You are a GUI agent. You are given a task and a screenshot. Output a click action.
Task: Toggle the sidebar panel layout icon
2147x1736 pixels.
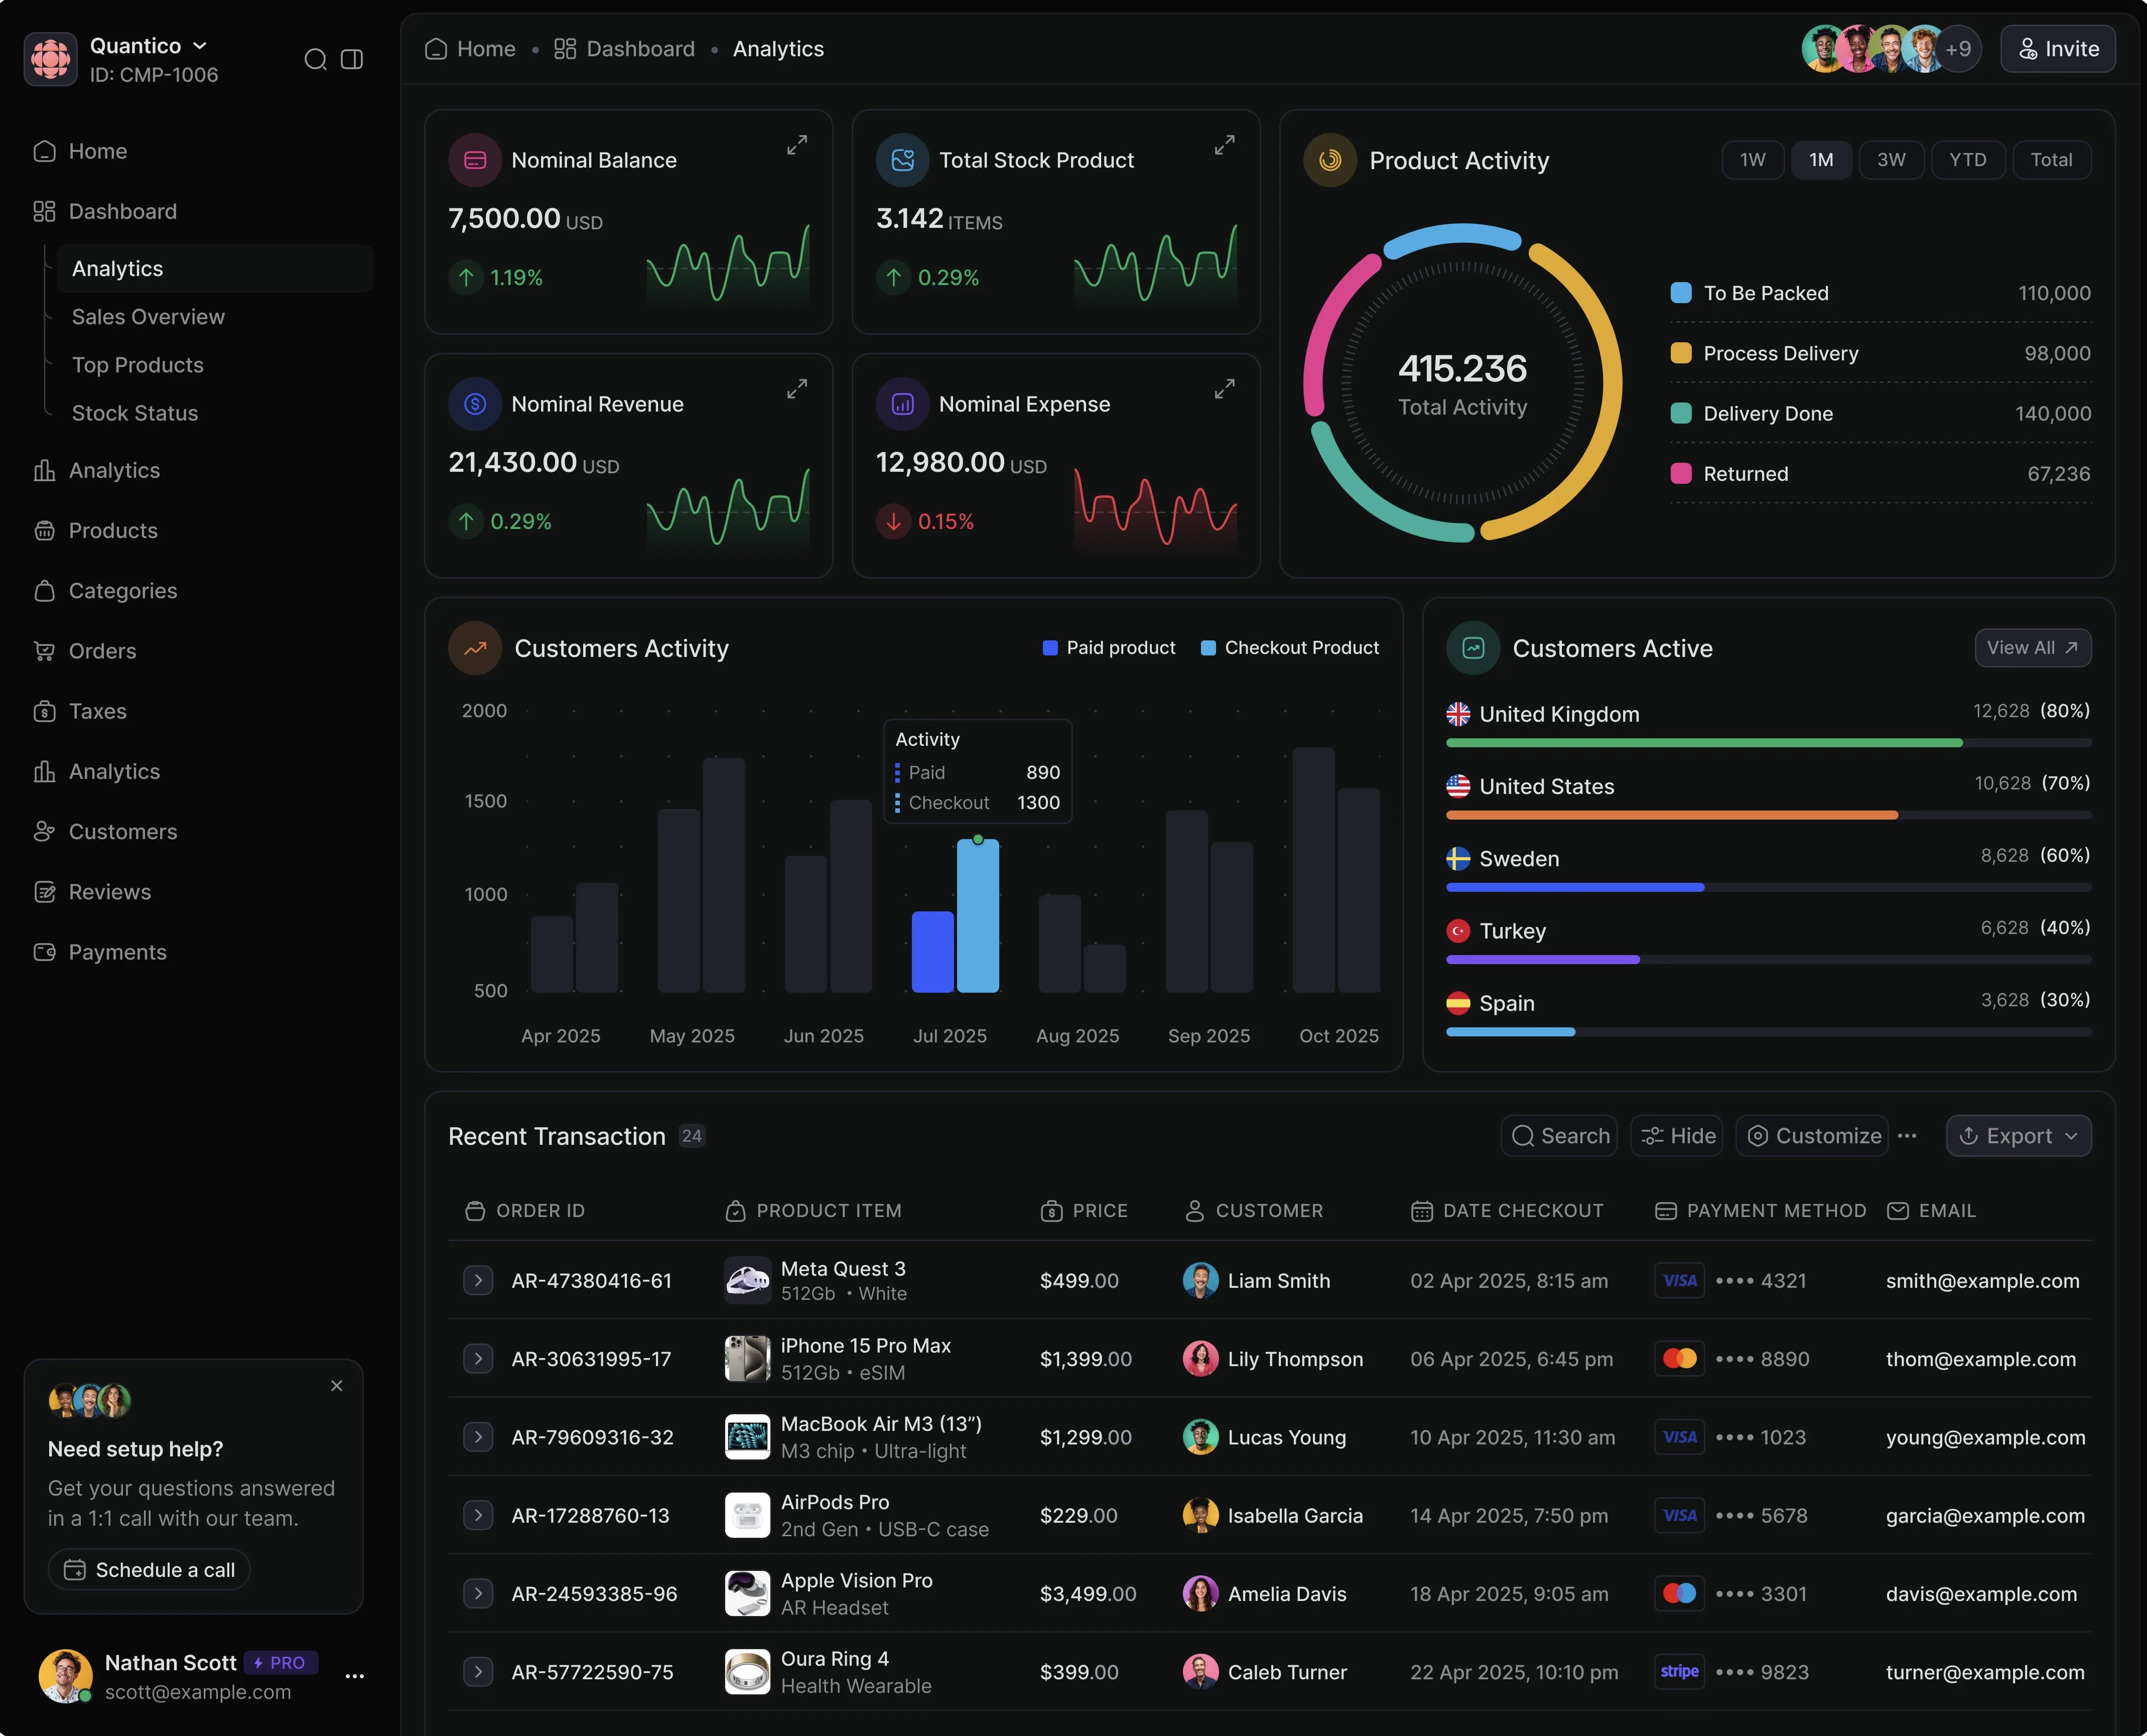point(352,60)
